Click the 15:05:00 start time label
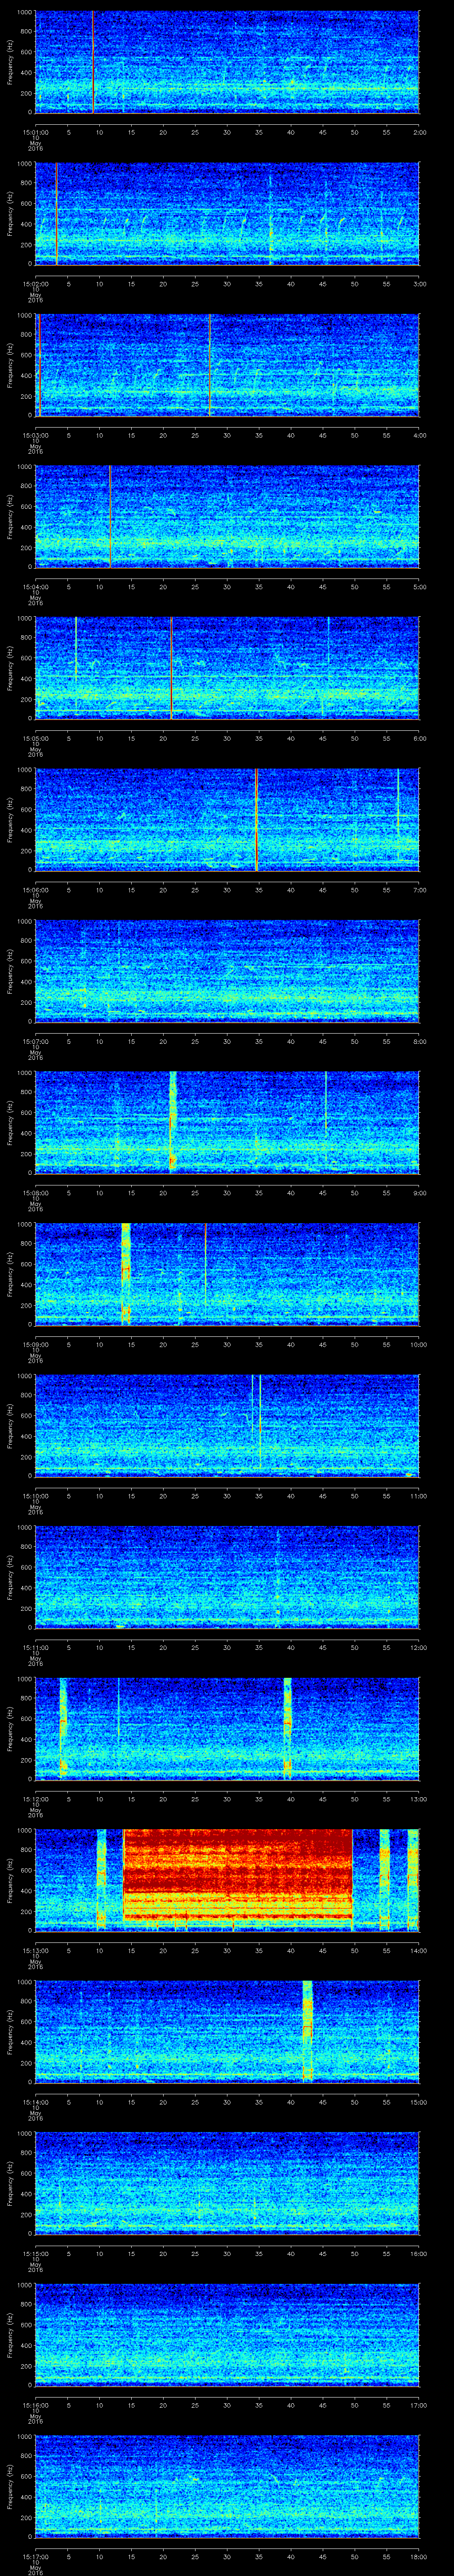Viewport: 454px width, 2576px height. [35, 738]
